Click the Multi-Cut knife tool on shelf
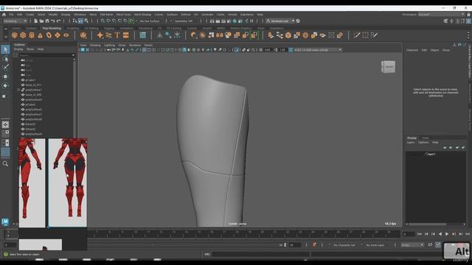The height and width of the screenshot is (265, 472). (x=357, y=35)
